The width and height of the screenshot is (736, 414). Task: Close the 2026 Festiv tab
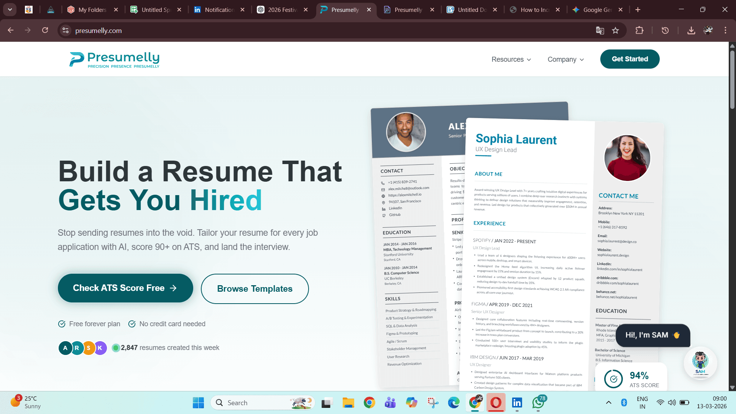coord(306,10)
